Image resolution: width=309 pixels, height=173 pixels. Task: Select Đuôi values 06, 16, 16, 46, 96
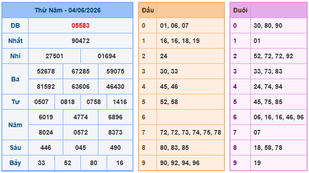pos(279,117)
